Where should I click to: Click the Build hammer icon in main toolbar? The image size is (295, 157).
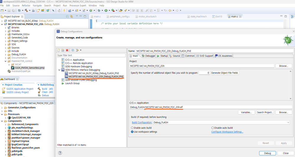click(26, 11)
